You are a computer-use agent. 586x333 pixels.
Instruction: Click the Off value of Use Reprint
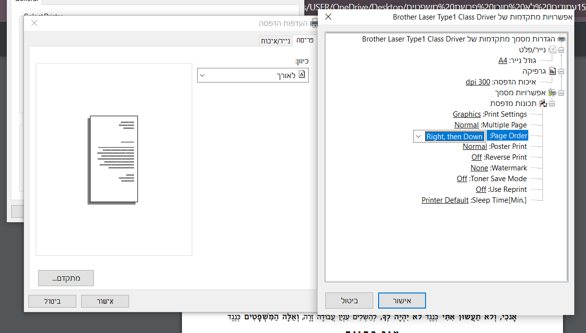pyautogui.click(x=481, y=189)
